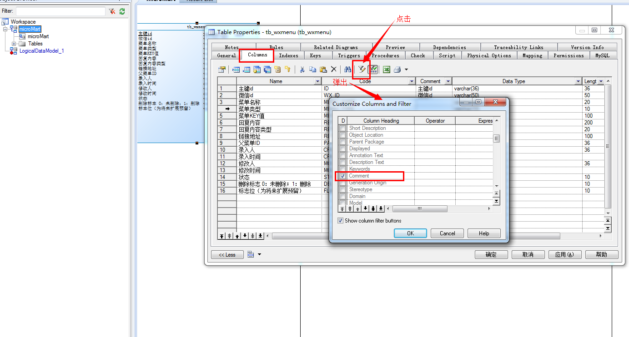Move row to top in Table Properties grid
Image resolution: width=629 pixels, height=337 pixels.
[221, 236]
